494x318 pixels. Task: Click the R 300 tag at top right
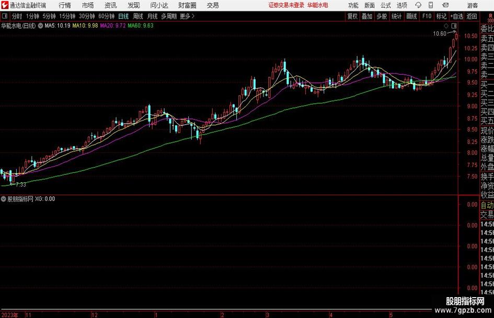(490, 18)
